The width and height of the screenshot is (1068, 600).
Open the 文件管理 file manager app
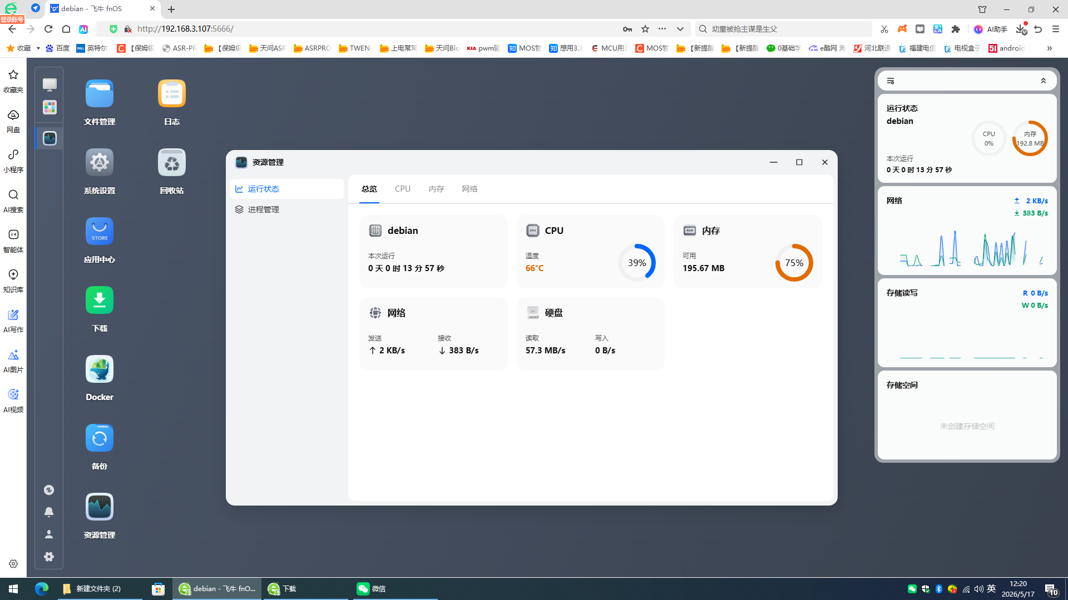click(100, 93)
